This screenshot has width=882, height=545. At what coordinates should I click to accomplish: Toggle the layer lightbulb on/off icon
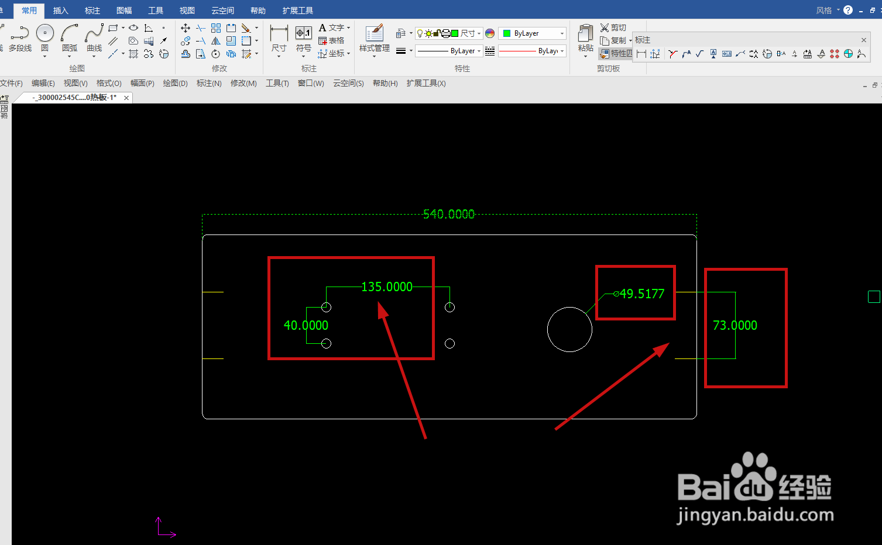coord(420,33)
